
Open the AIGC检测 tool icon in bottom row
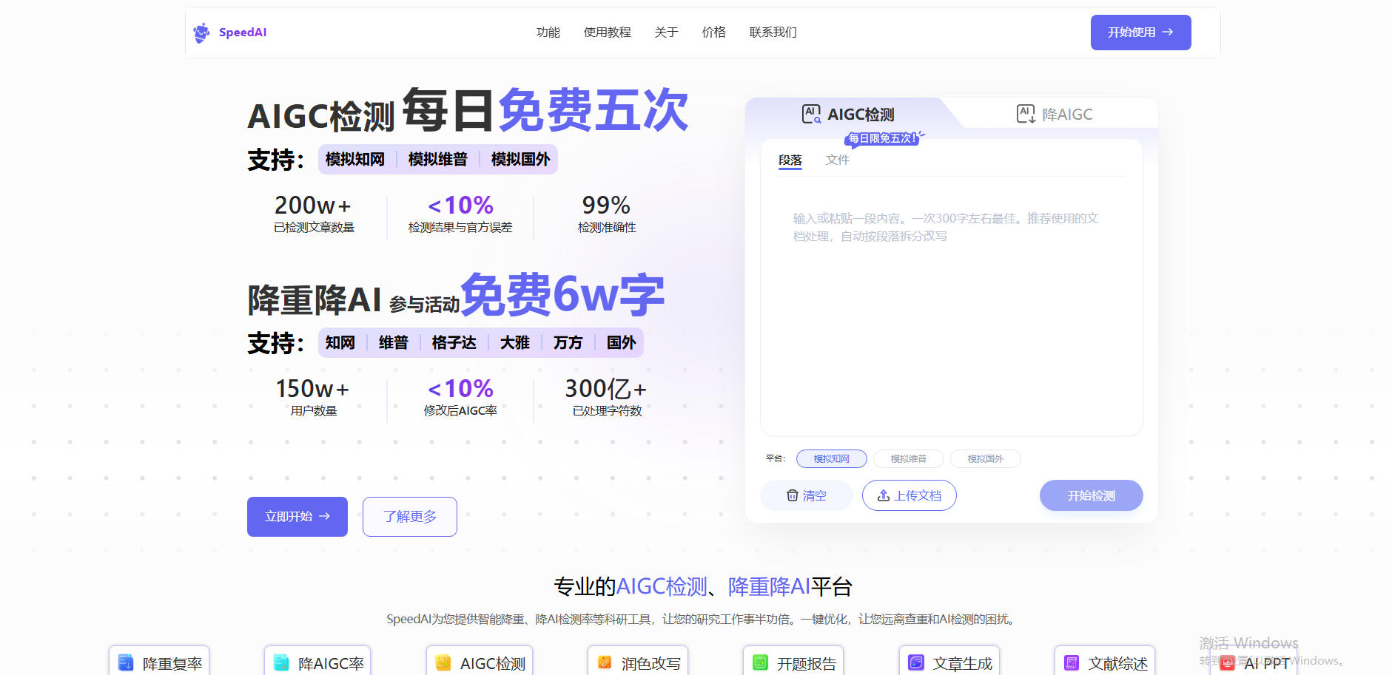[x=443, y=662]
